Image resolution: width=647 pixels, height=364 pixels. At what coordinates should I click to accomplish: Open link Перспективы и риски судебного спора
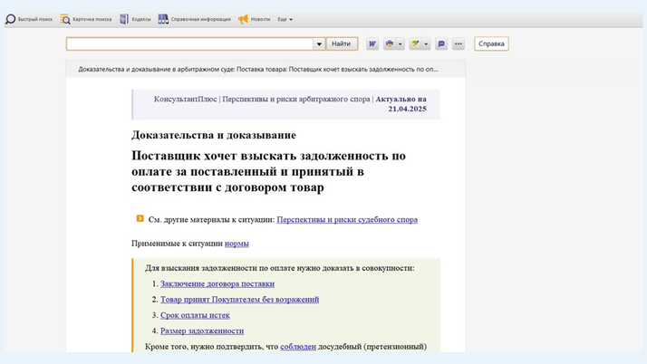click(347, 219)
